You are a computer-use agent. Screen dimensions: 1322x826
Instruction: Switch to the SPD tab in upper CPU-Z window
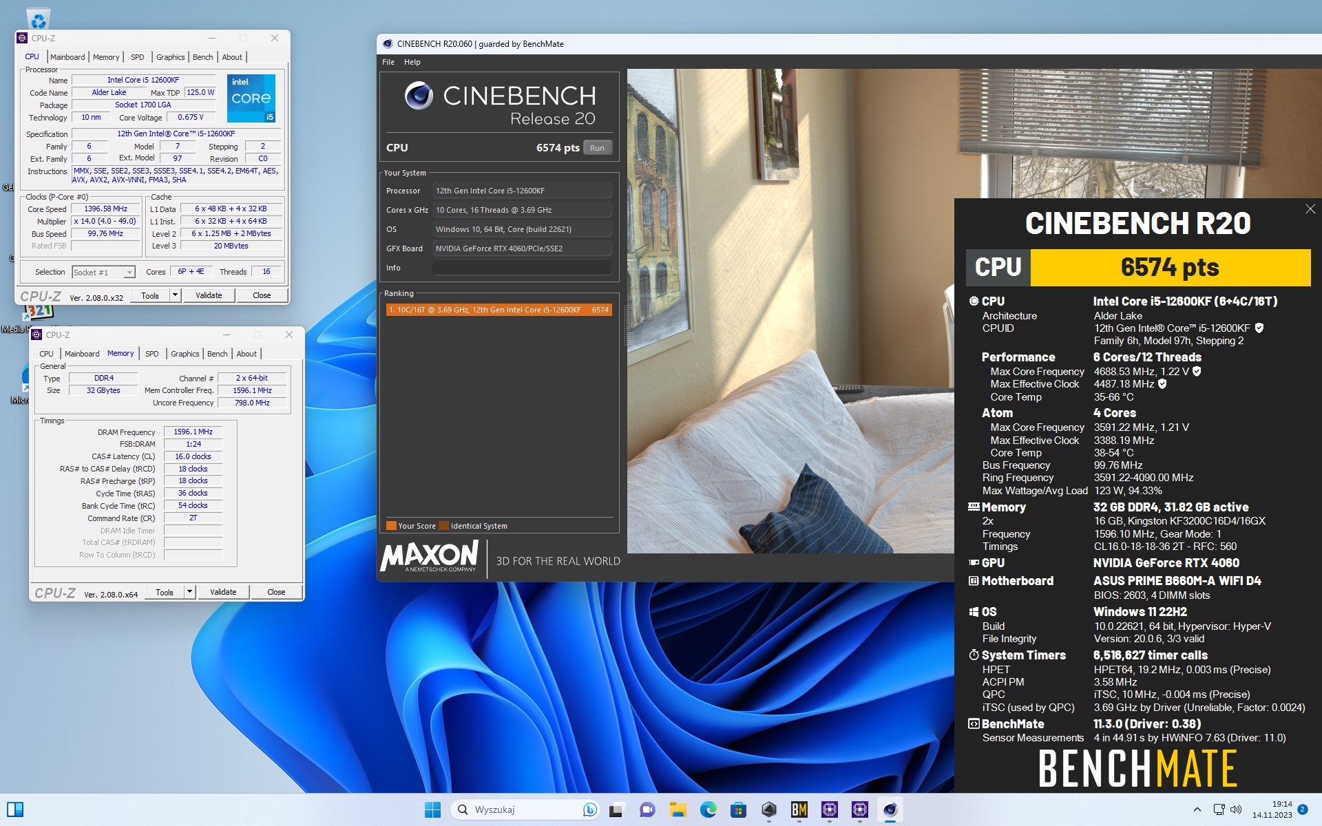pyautogui.click(x=138, y=57)
